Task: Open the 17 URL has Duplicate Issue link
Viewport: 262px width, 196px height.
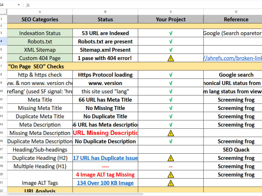Action: click(x=105, y=158)
